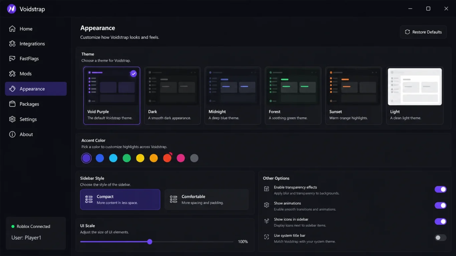Open the Integrations page
This screenshot has width=456, height=256.
[x=36, y=44]
